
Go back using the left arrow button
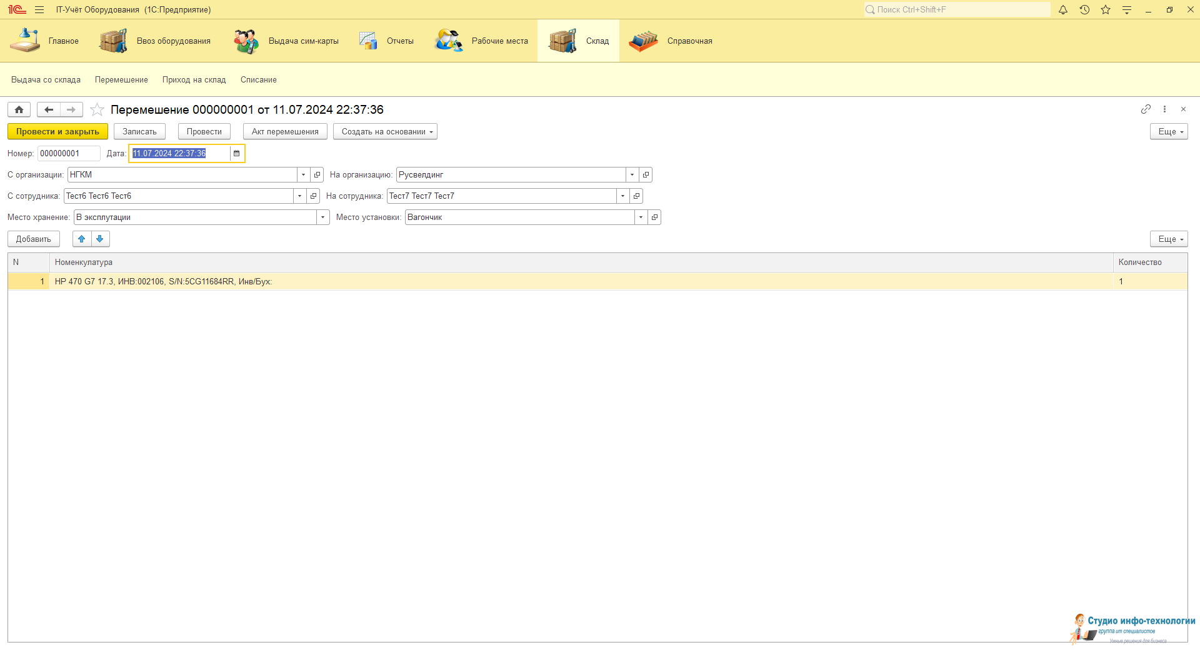49,110
